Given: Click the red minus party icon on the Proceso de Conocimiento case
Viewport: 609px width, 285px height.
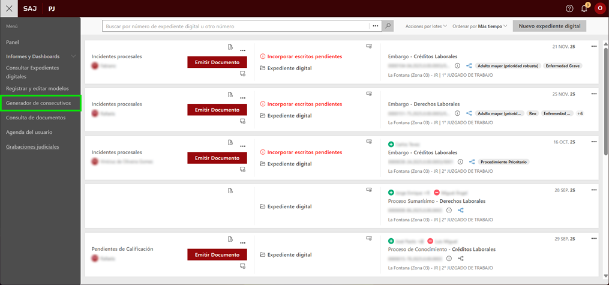Looking at the screenshot, I should point(430,241).
